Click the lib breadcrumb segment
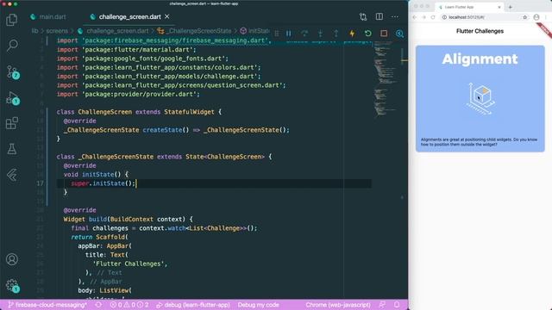Image resolution: width=552 pixels, height=310 pixels. (x=34, y=31)
